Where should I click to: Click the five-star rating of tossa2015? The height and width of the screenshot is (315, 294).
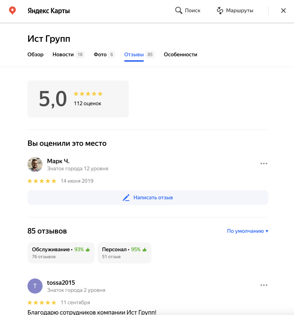point(42,303)
